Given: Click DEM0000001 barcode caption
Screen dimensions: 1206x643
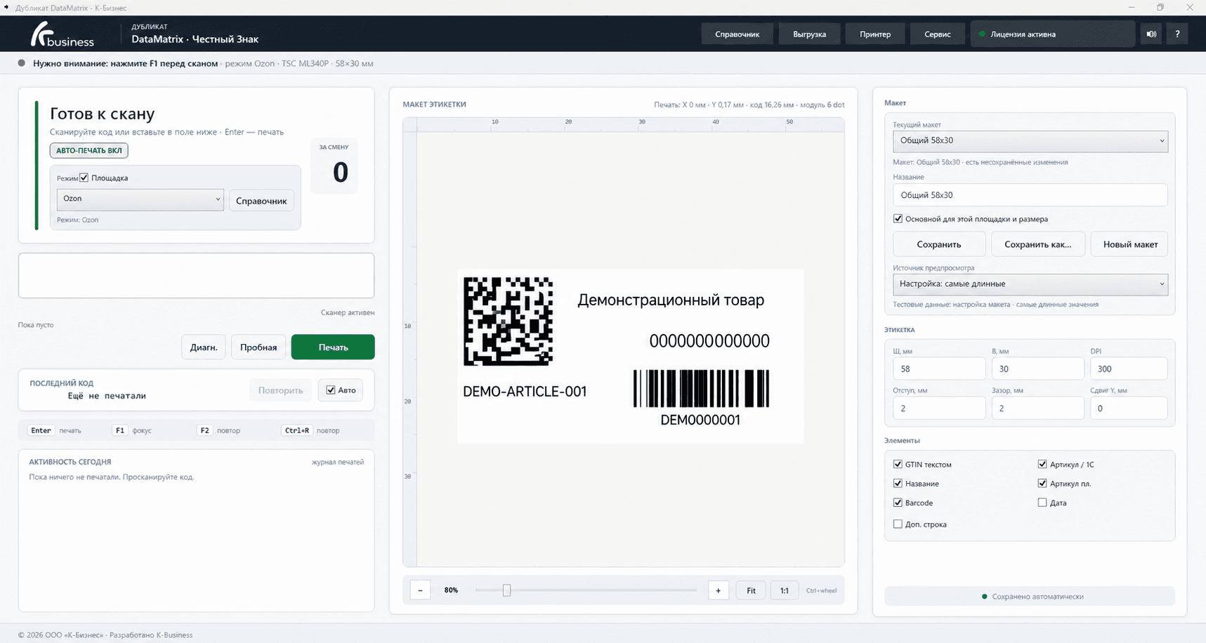Looking at the screenshot, I should 700,420.
